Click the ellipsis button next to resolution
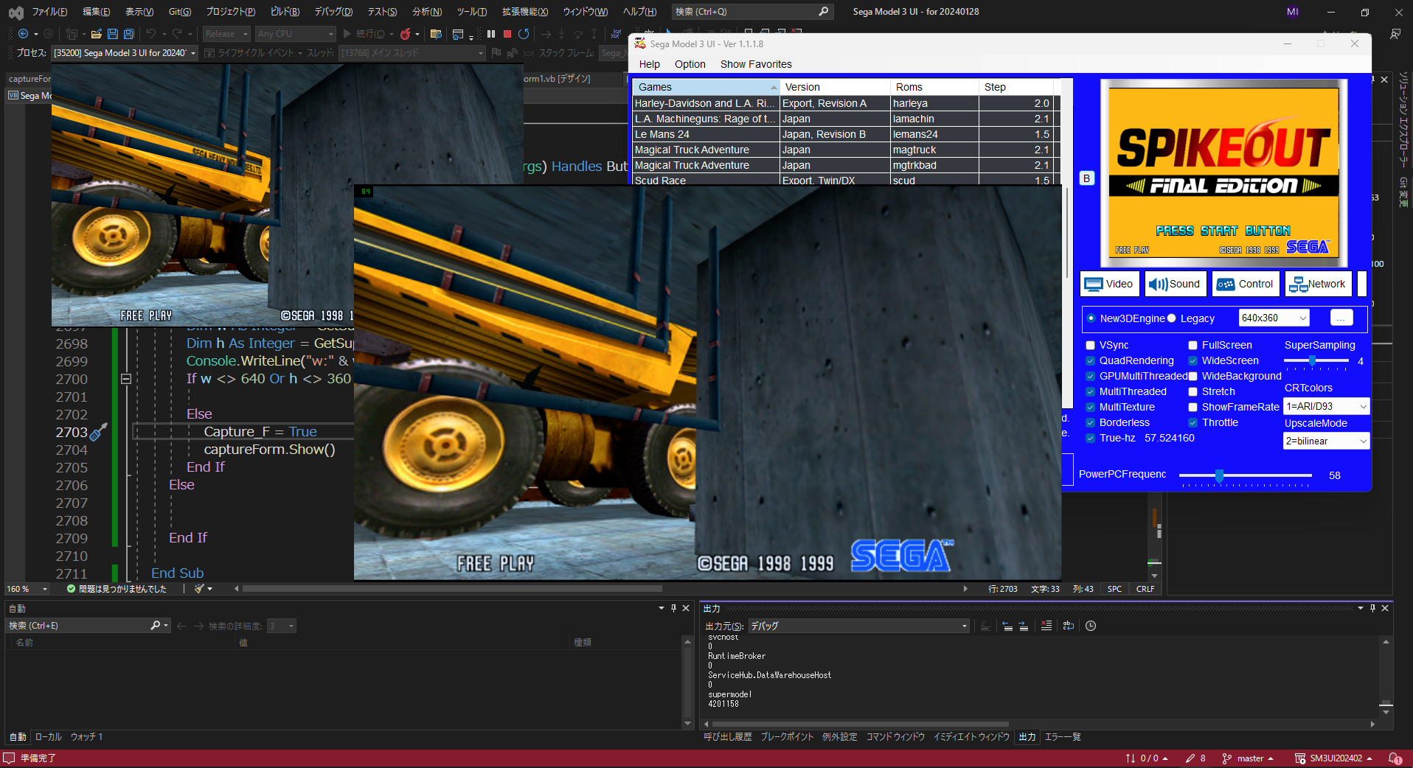1413x768 pixels. (x=1341, y=318)
